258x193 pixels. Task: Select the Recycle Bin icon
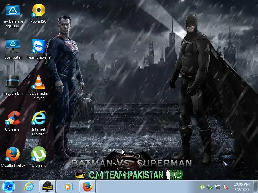[13, 81]
